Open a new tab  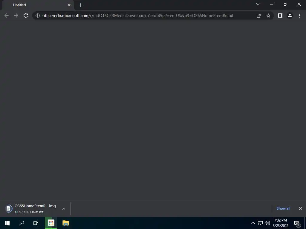(81, 5)
